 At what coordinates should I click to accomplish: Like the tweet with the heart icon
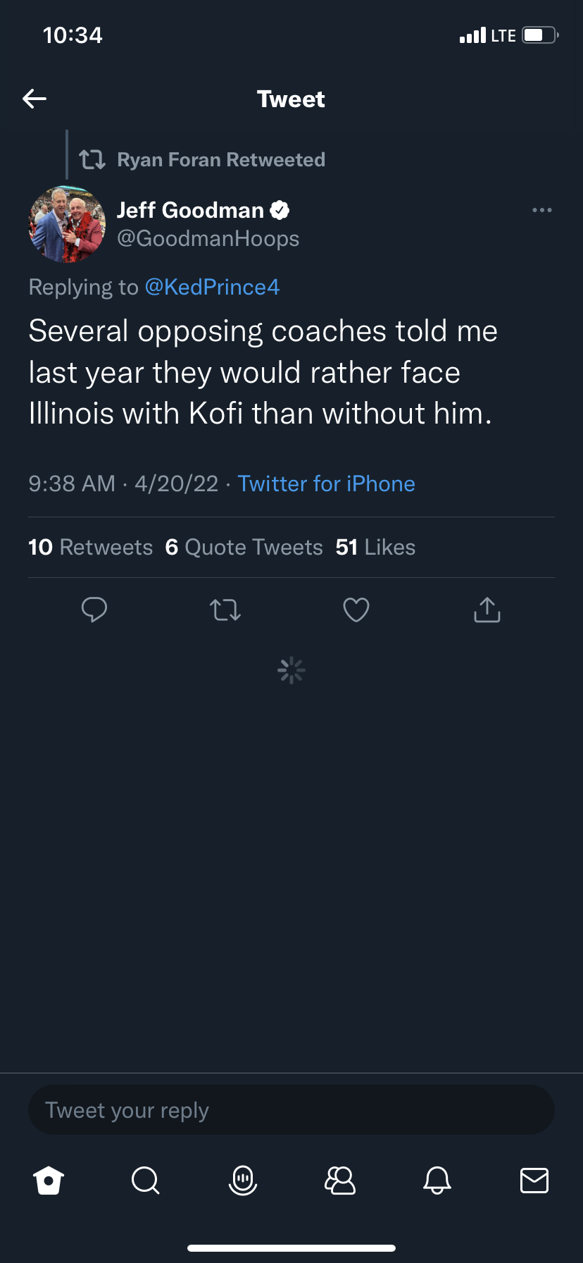(356, 610)
